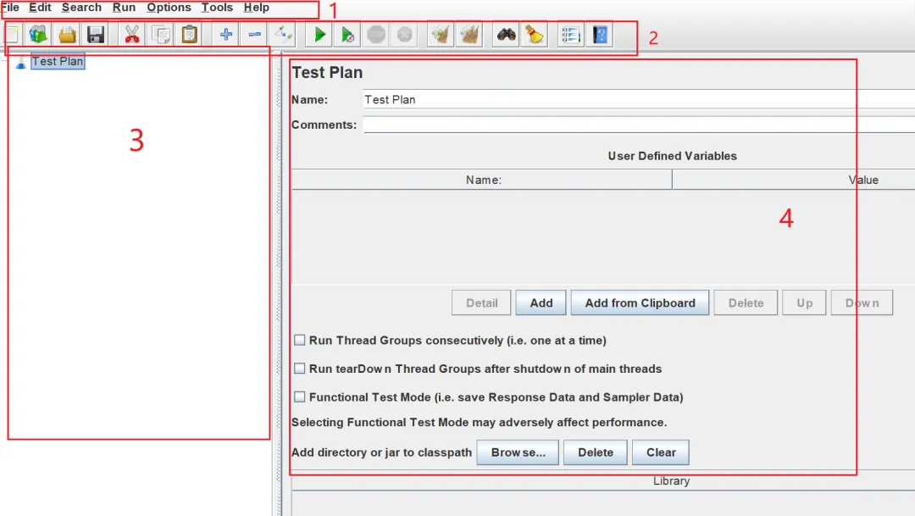This screenshot has height=516, width=915.
Task: Cut selection using scissors icon
Action: [132, 35]
